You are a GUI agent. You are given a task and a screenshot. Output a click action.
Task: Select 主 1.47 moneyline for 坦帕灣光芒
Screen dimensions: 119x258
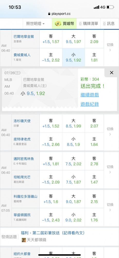coord(94,179)
